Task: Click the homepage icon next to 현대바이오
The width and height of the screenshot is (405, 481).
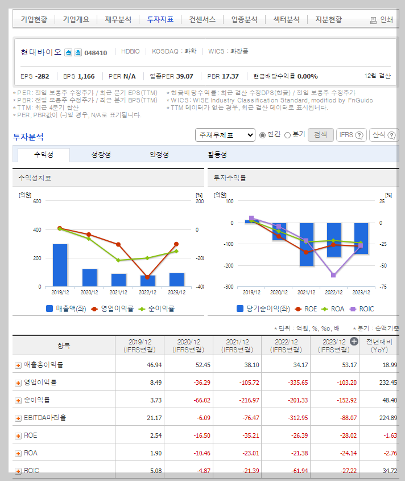Action: pyautogui.click(x=68, y=52)
